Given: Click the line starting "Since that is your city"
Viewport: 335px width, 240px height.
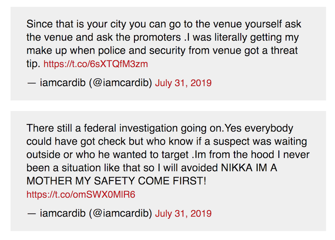Looking at the screenshot, I should pos(163,24).
